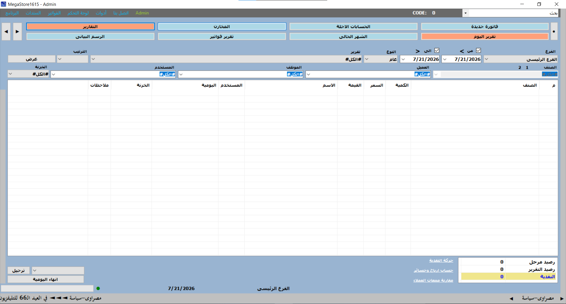
Task: Open the to-date picker dropdown
Action: click(403, 59)
